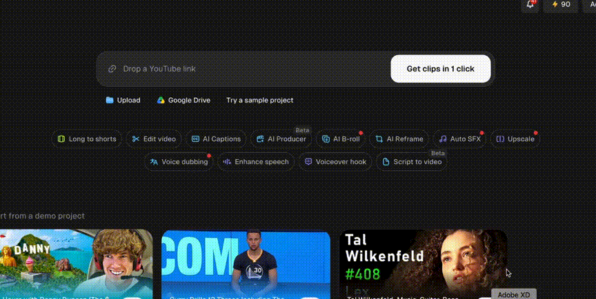Open the basketball player demo project thumbnail
The height and width of the screenshot is (299, 596).
coord(246,264)
